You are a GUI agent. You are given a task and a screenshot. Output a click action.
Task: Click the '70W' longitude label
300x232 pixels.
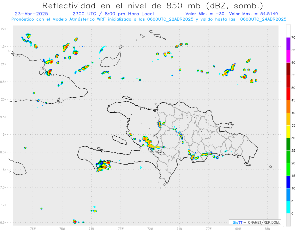point(209,228)
